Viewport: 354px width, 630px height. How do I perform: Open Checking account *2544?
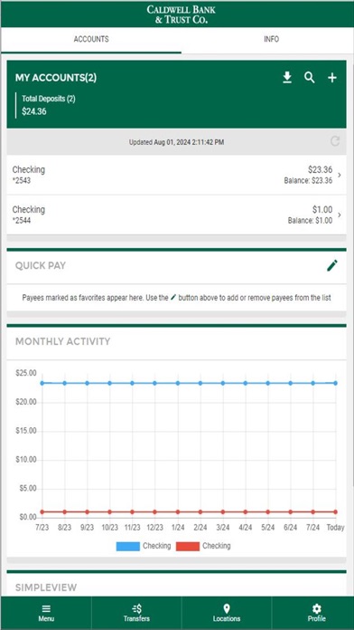[176, 215]
